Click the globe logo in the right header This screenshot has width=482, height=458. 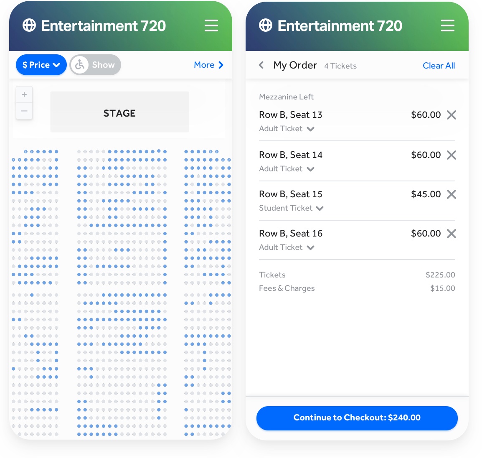coord(265,25)
